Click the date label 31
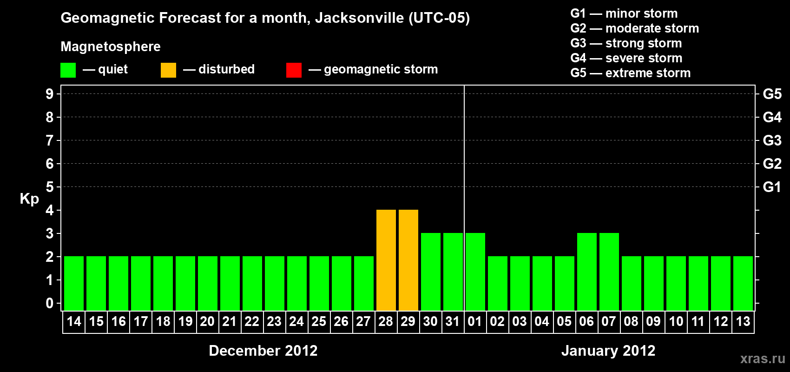790x372 pixels. coord(453,321)
